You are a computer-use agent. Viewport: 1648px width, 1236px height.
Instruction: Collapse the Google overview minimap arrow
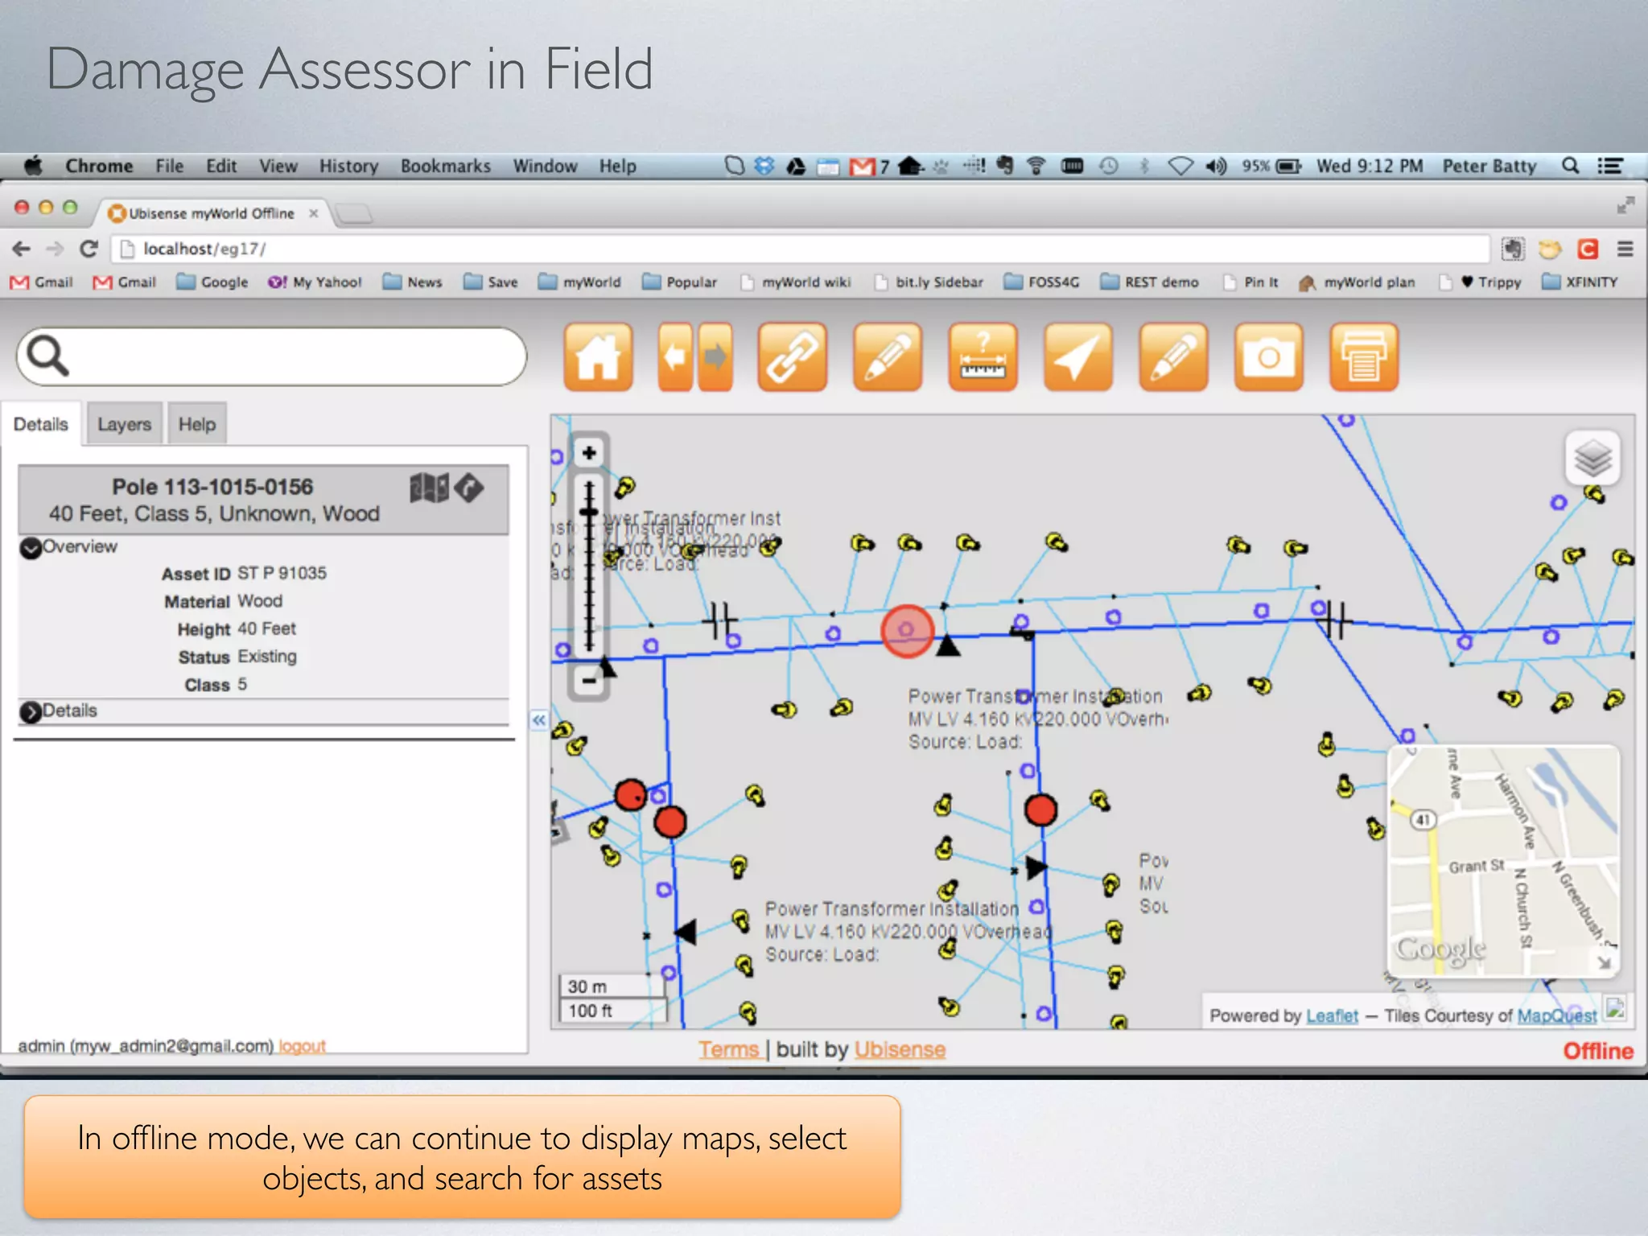pyautogui.click(x=1605, y=962)
